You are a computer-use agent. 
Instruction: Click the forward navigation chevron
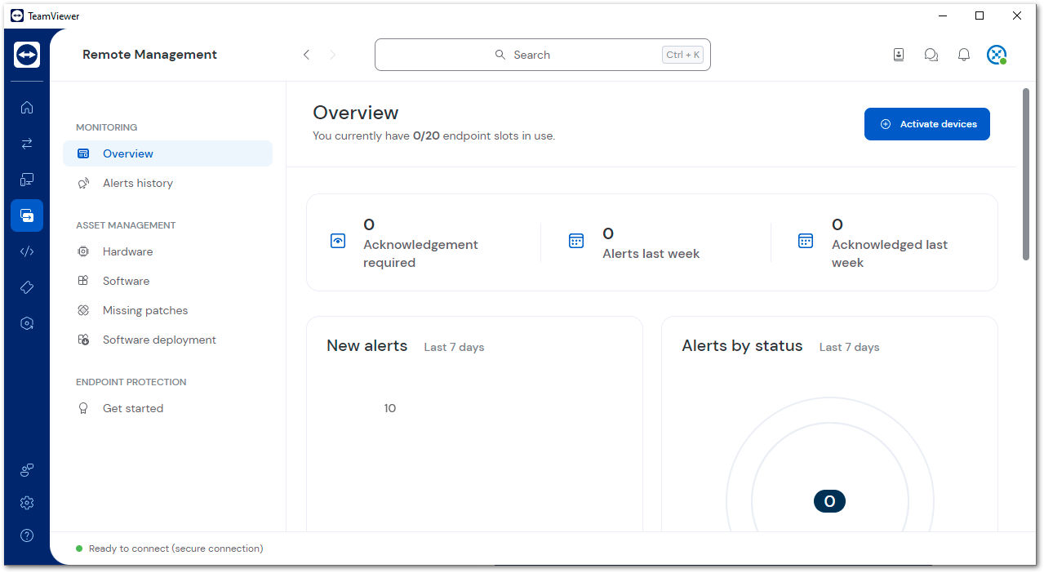click(x=332, y=54)
